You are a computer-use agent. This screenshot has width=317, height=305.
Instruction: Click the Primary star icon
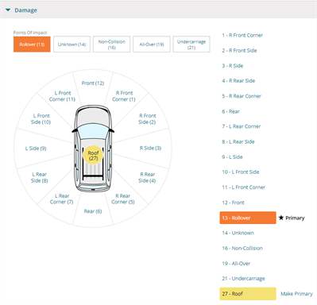pos(281,218)
